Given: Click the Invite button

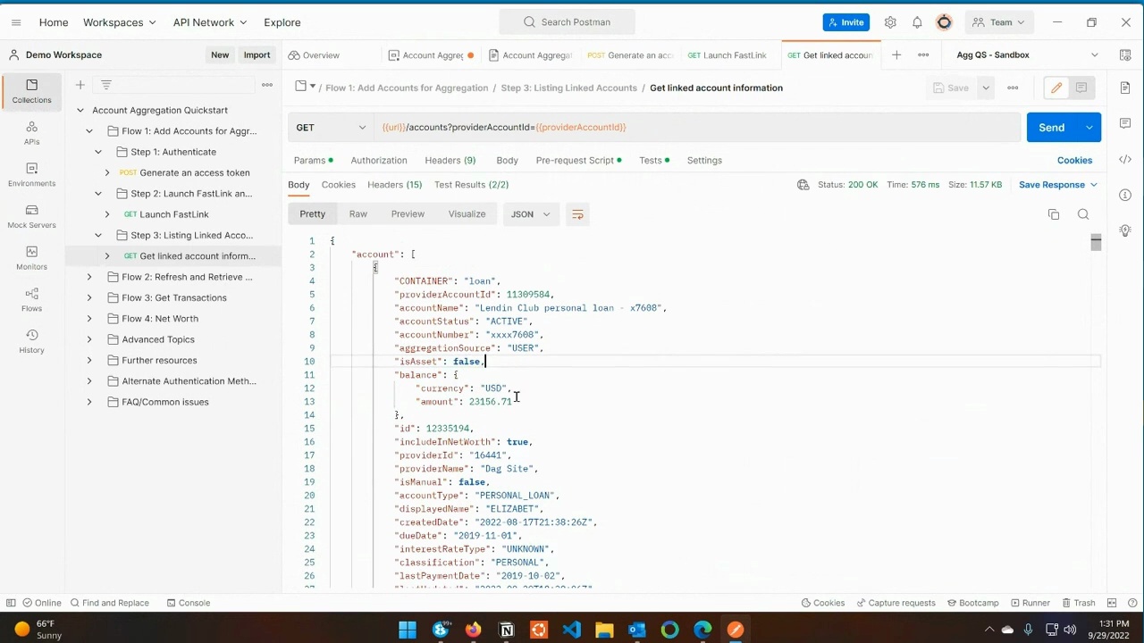Looking at the screenshot, I should (x=846, y=22).
